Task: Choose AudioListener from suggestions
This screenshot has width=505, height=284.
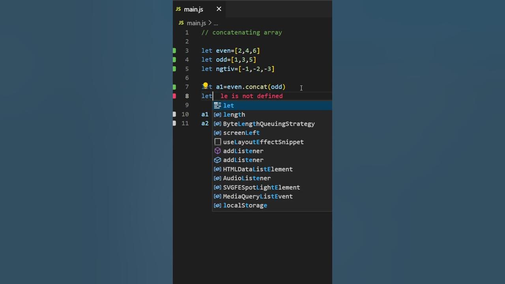Action: click(272, 178)
